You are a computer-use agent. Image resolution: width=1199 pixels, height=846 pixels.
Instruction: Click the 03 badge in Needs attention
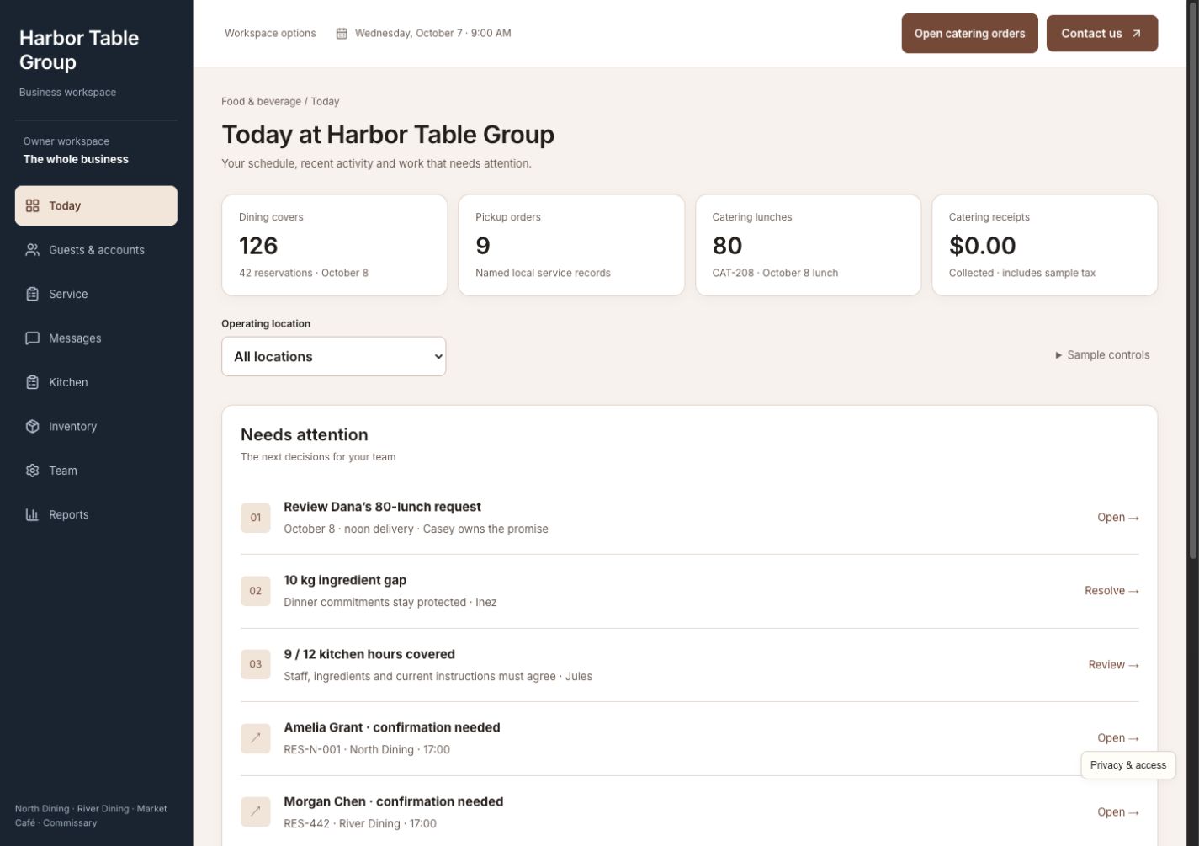[x=256, y=665]
